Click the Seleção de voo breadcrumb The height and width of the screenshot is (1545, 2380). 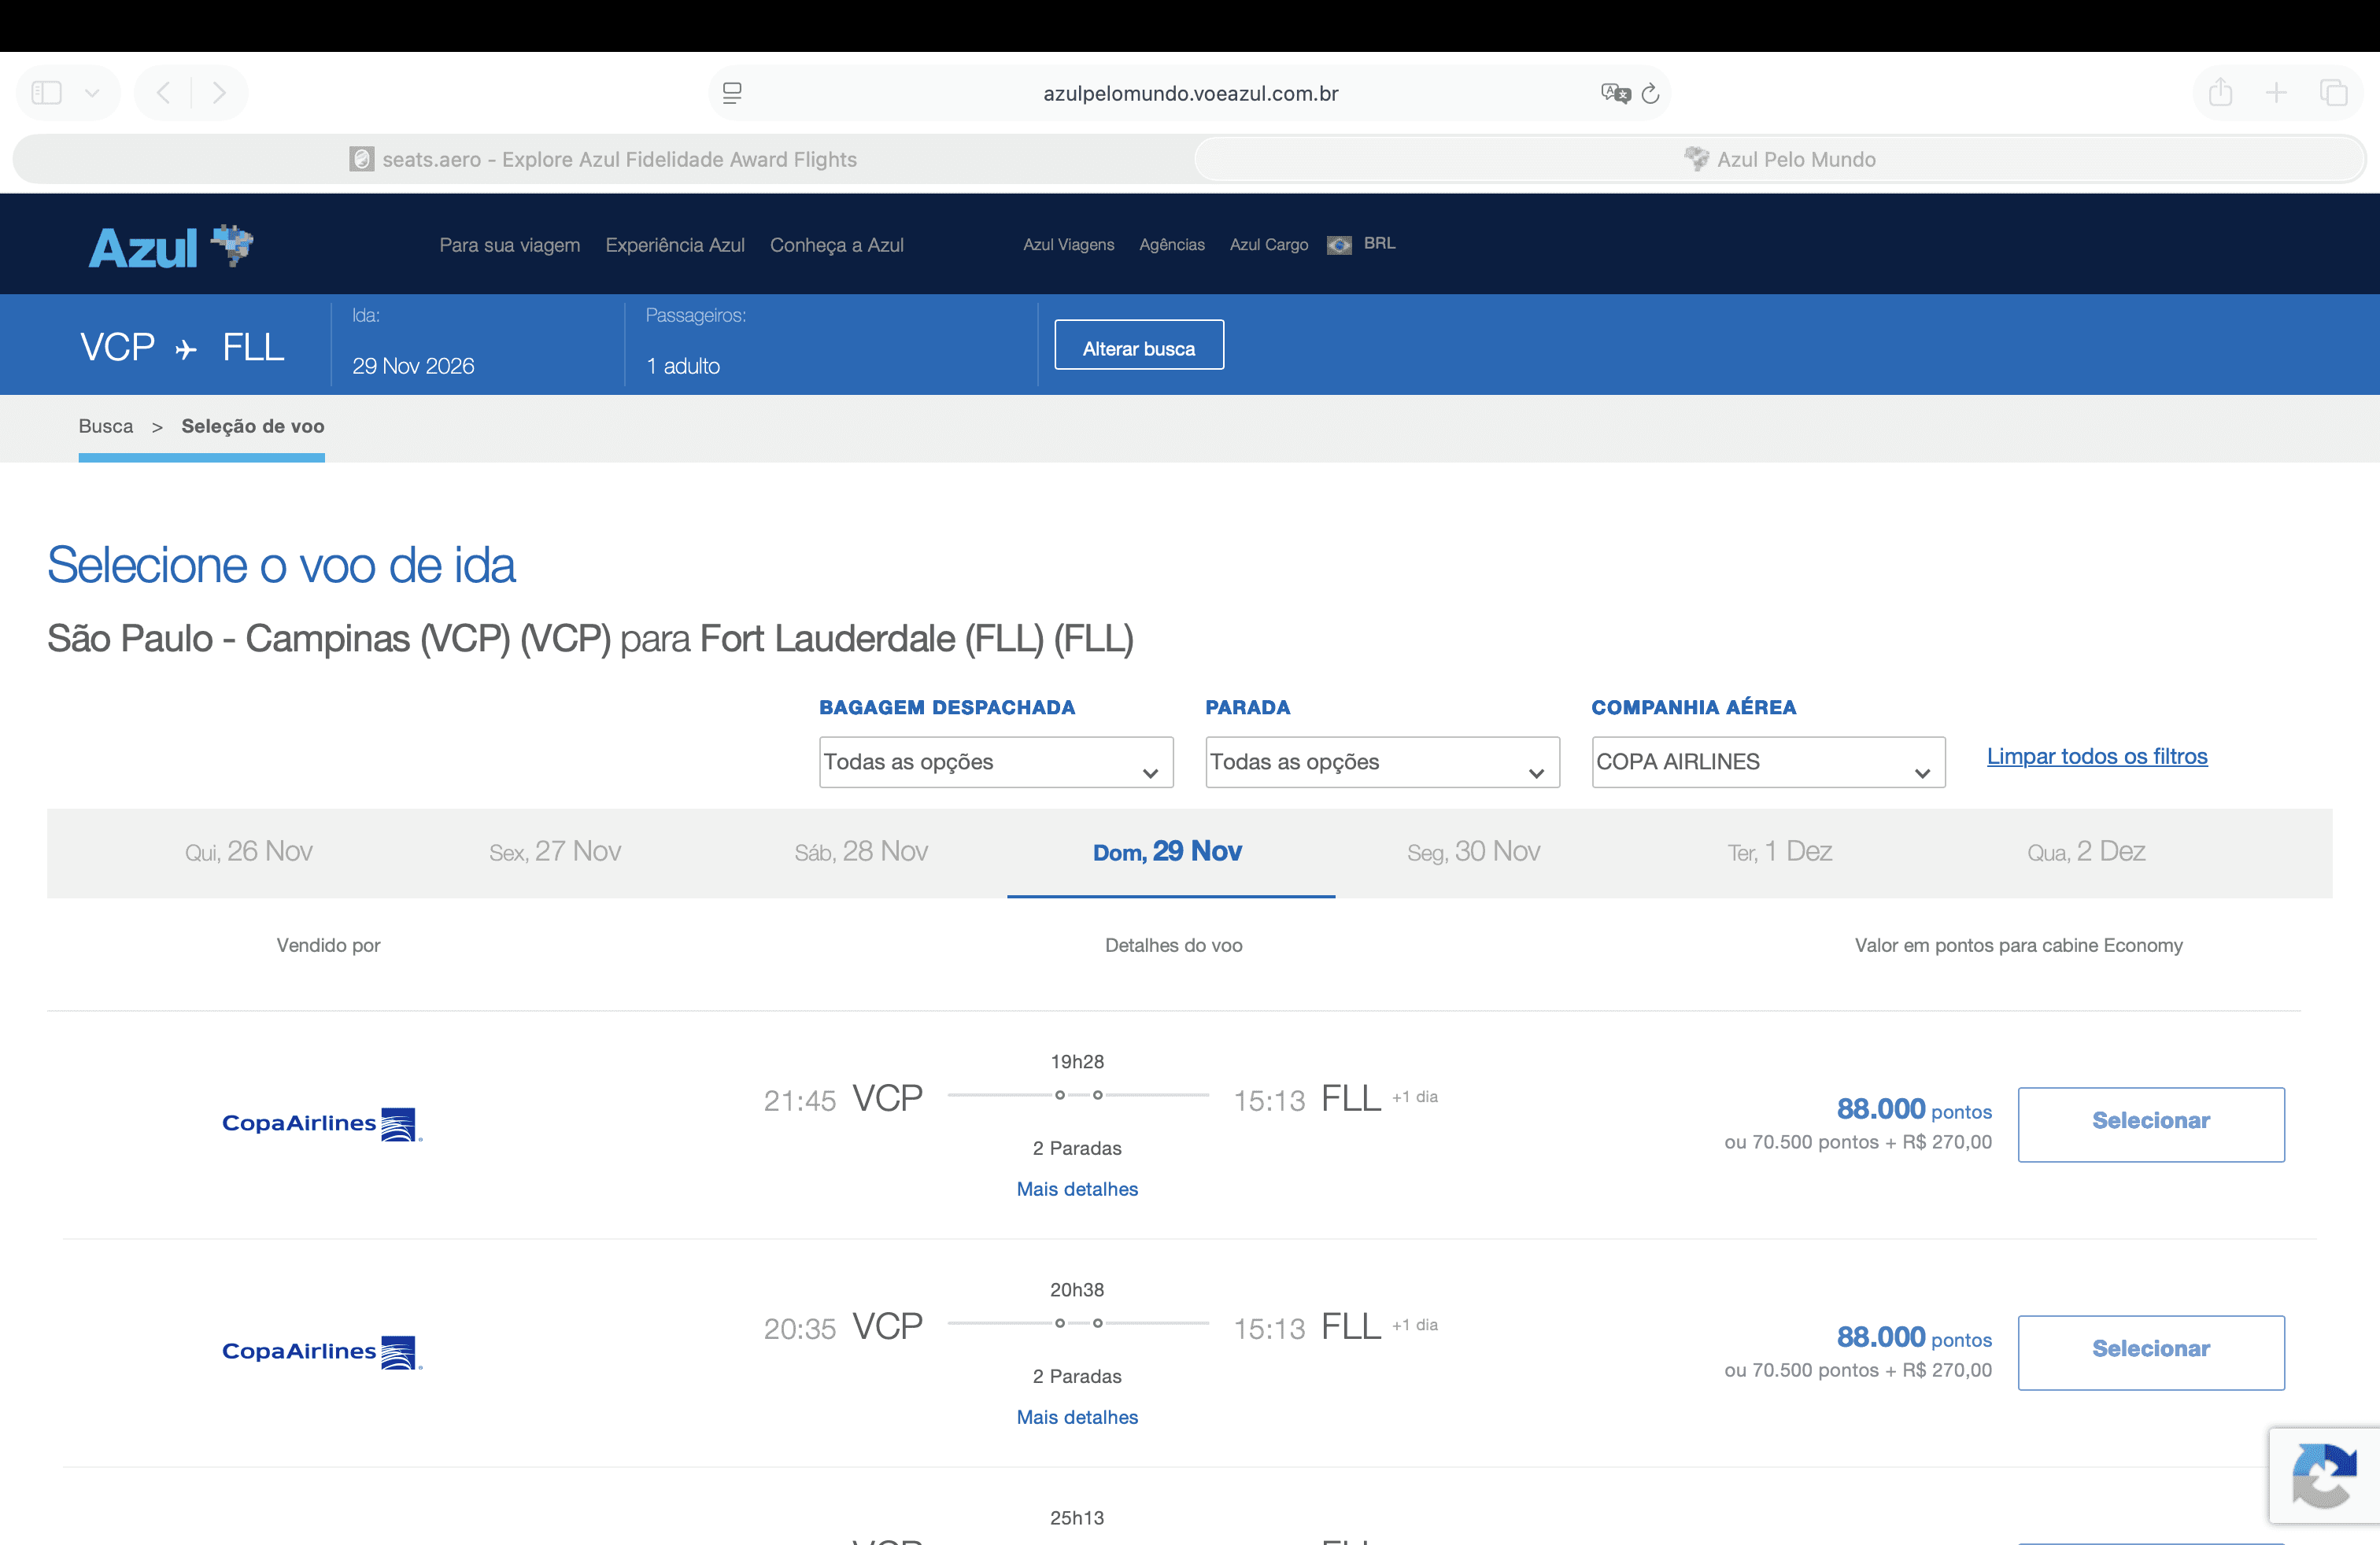[x=253, y=426]
